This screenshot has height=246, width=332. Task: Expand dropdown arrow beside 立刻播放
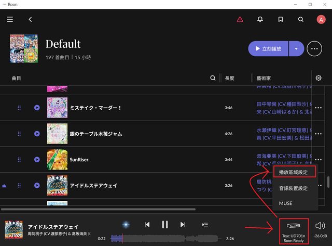click(x=296, y=49)
